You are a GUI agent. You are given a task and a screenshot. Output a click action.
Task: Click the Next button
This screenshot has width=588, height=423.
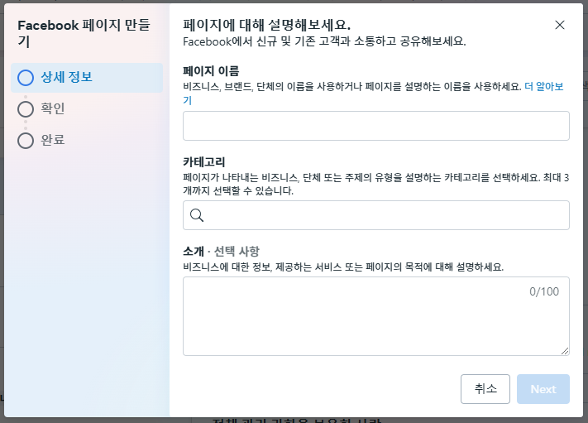pyautogui.click(x=543, y=389)
